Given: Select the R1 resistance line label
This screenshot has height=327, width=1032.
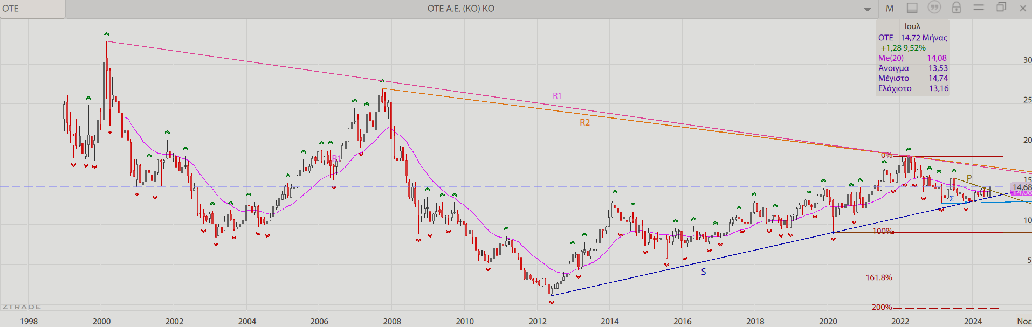Looking at the screenshot, I should tap(557, 96).
